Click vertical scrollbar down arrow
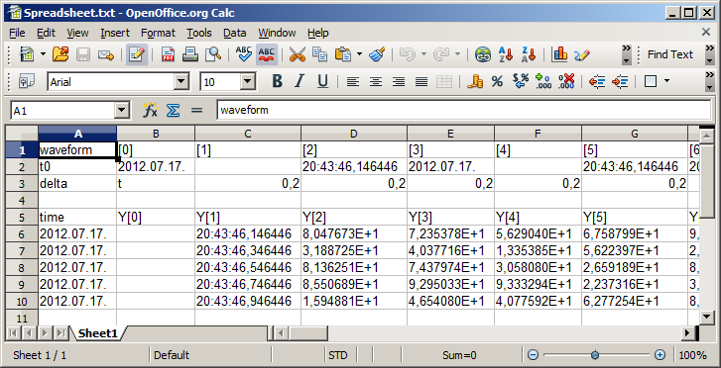This screenshot has width=721, height=368. [x=707, y=317]
